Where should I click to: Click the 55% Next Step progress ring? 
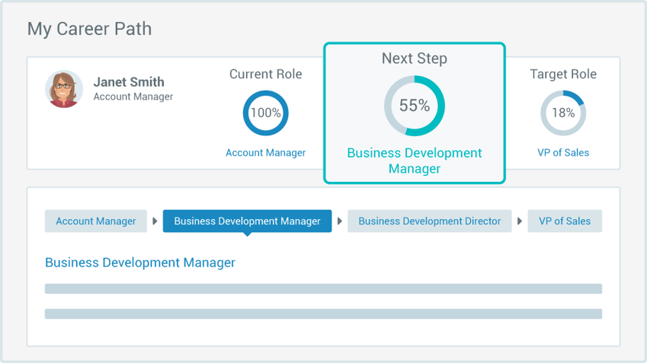tap(414, 106)
